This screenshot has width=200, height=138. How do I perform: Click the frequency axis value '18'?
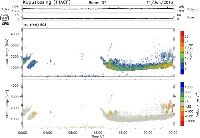point(17,15)
